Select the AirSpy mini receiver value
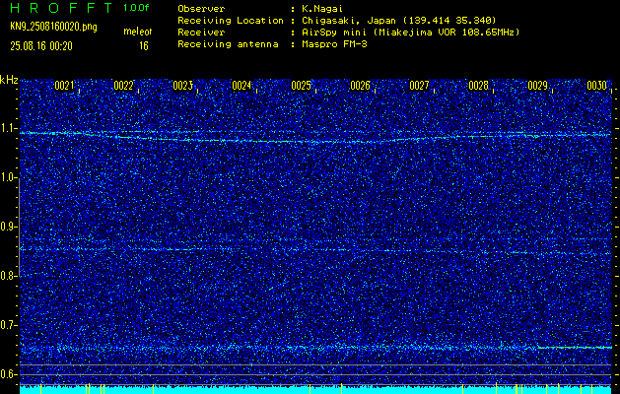620x394 pixels. (x=410, y=33)
